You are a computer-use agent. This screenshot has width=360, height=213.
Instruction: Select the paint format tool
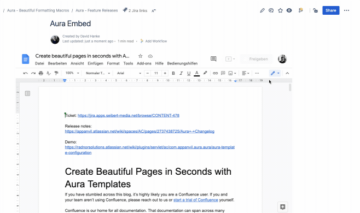point(56,73)
